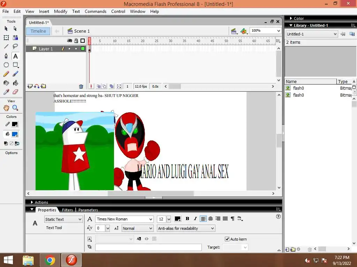The image size is (357, 267).
Task: Toggle Edit Multiple Frames button
Action: pos(112,86)
